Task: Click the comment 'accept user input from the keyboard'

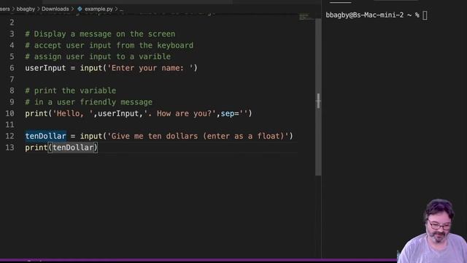Action: (109, 45)
